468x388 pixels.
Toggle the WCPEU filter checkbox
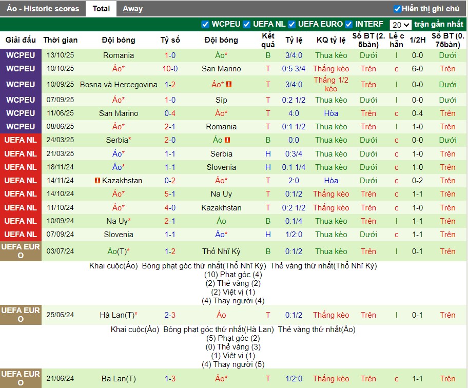(206, 24)
